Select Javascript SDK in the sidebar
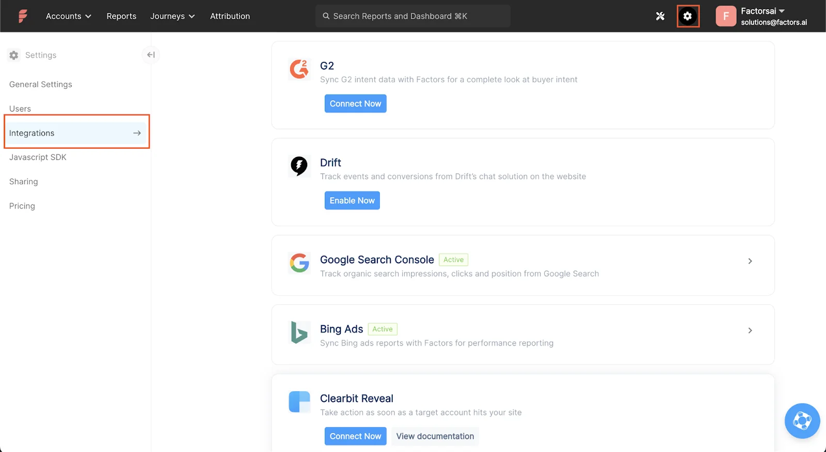This screenshot has height=452, width=826. coord(38,157)
